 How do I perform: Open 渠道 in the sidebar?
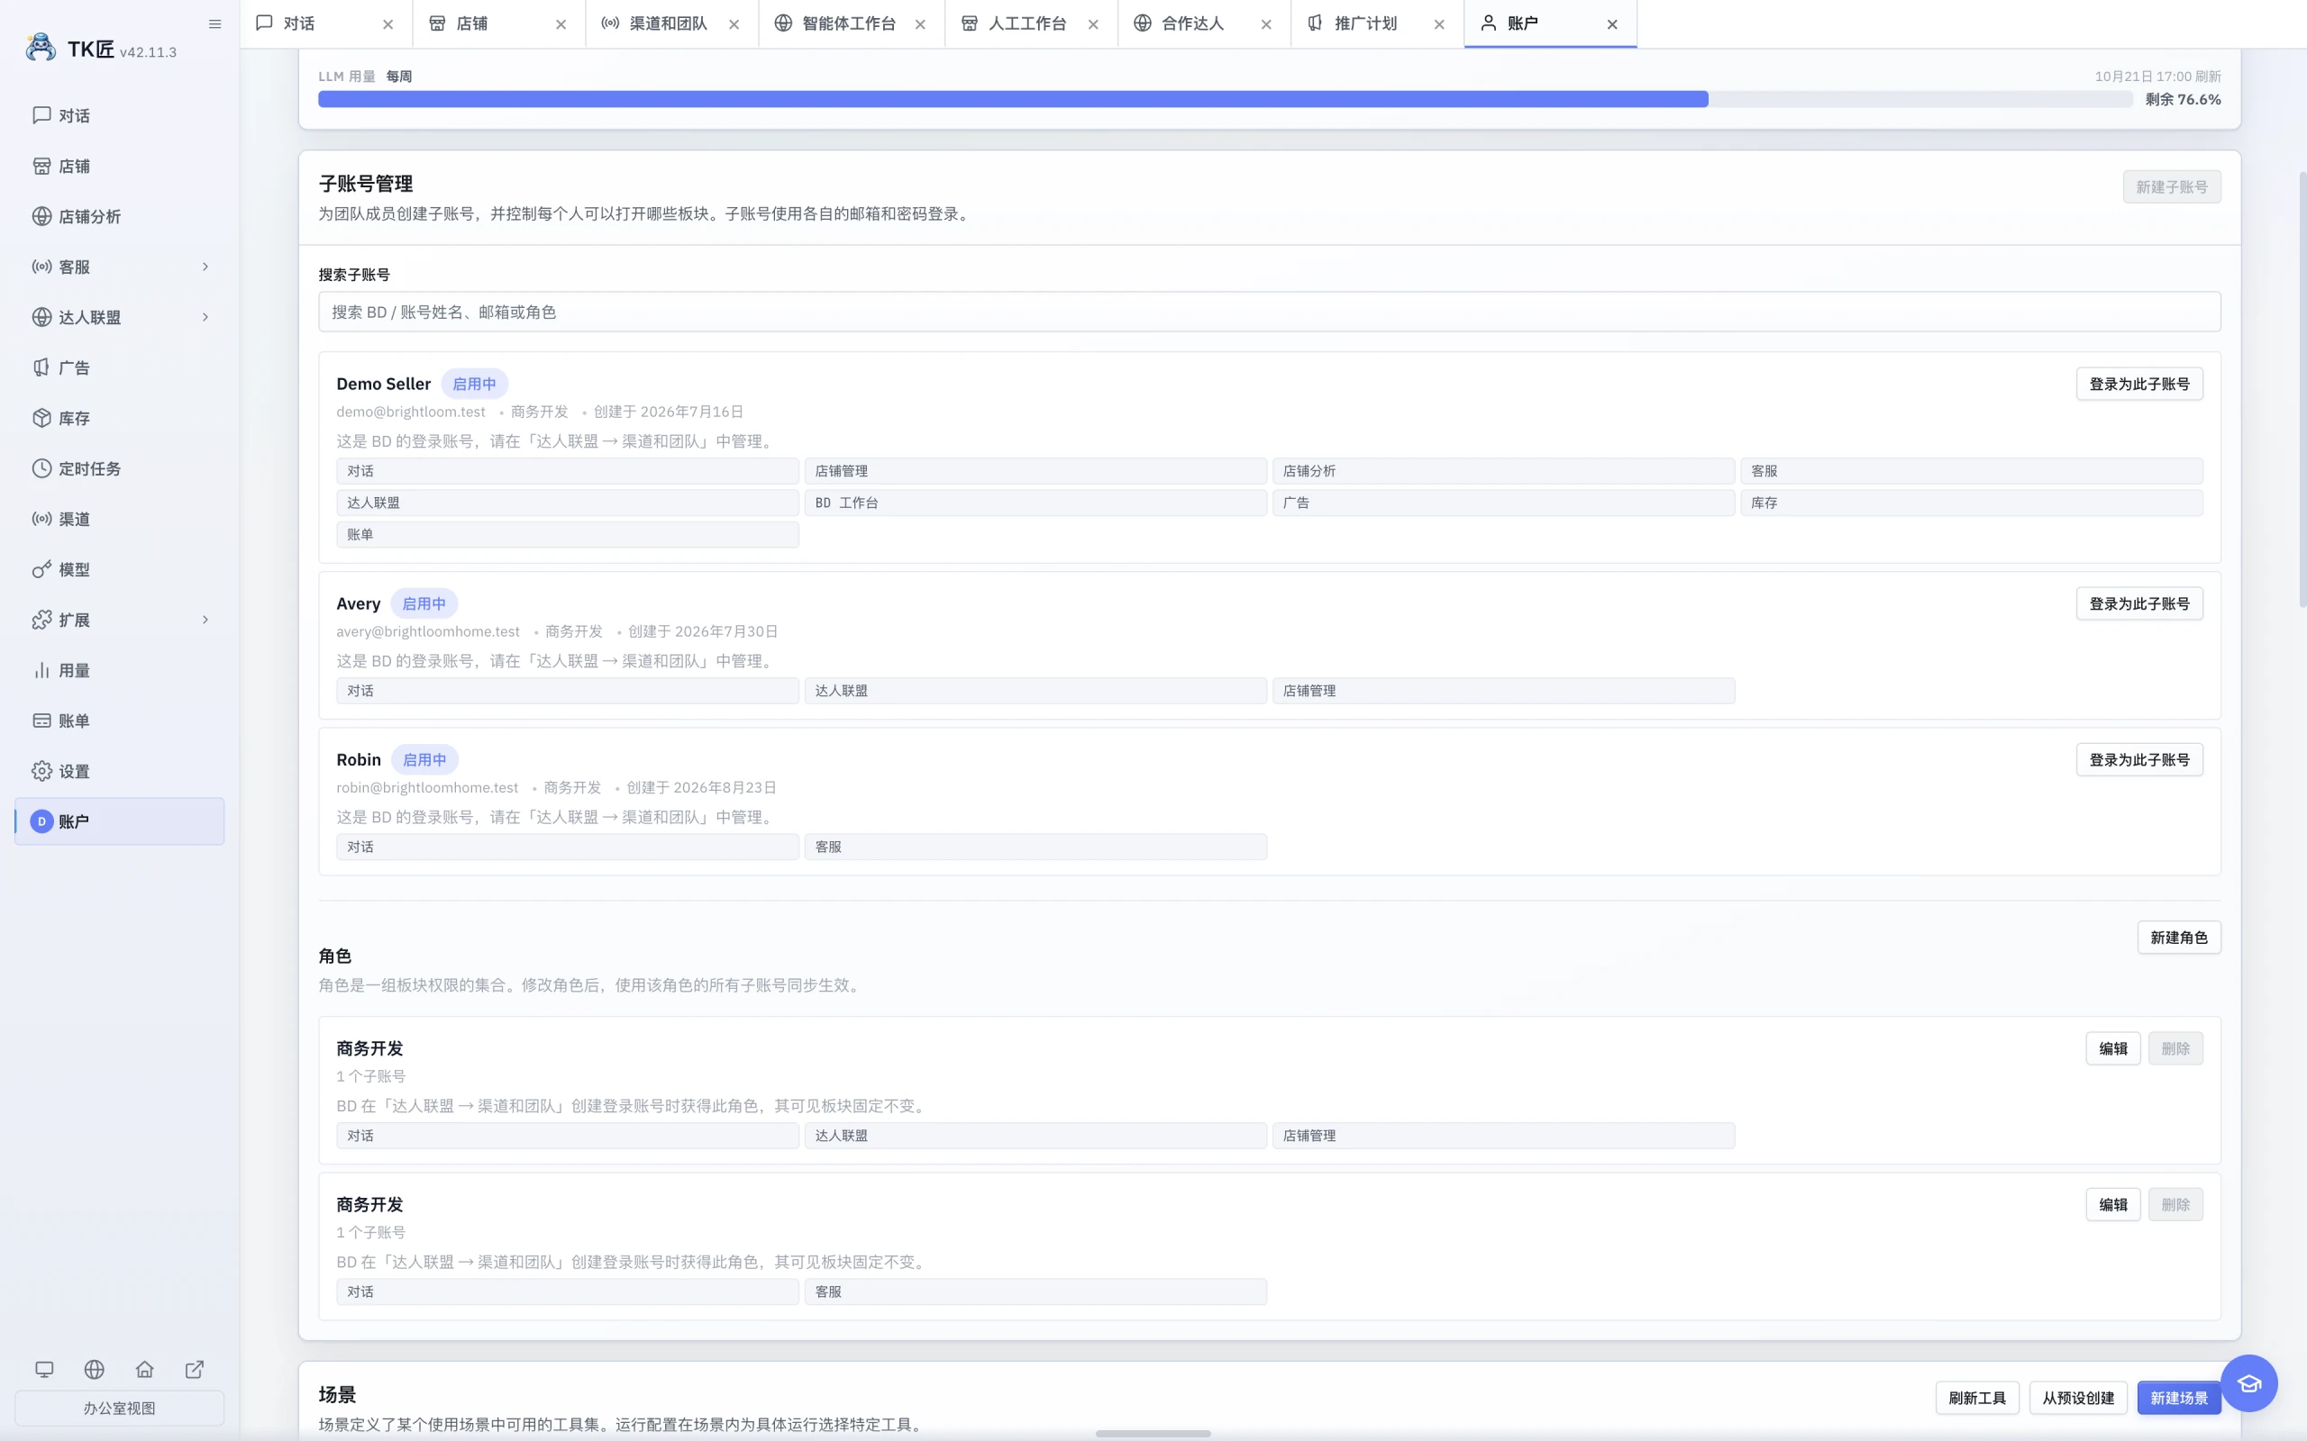coord(119,520)
